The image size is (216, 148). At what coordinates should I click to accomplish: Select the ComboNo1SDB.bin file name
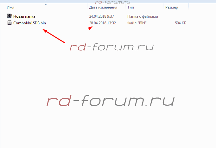point(29,23)
